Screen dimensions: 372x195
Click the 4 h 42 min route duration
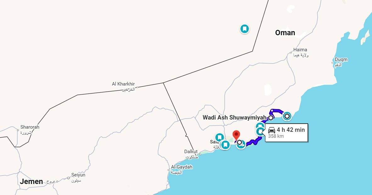[291, 130]
